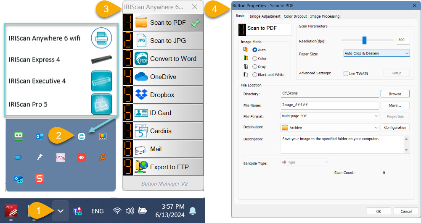Click the OCR tray icon

(x=61, y=157)
